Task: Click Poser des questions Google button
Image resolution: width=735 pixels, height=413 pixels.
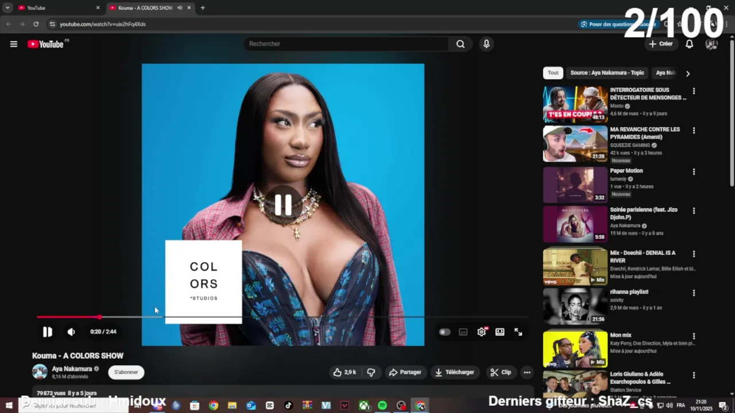Action: click(617, 24)
